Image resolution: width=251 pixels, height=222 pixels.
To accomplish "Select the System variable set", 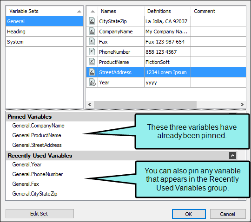I will click(x=45, y=42).
